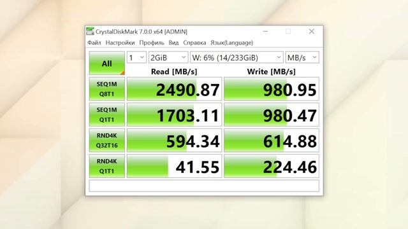Click the 224.46 write result
408x229 pixels.
[272, 166]
